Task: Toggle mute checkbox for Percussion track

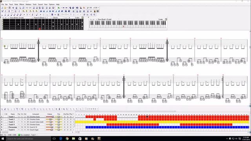Action: [x=7, y=127]
